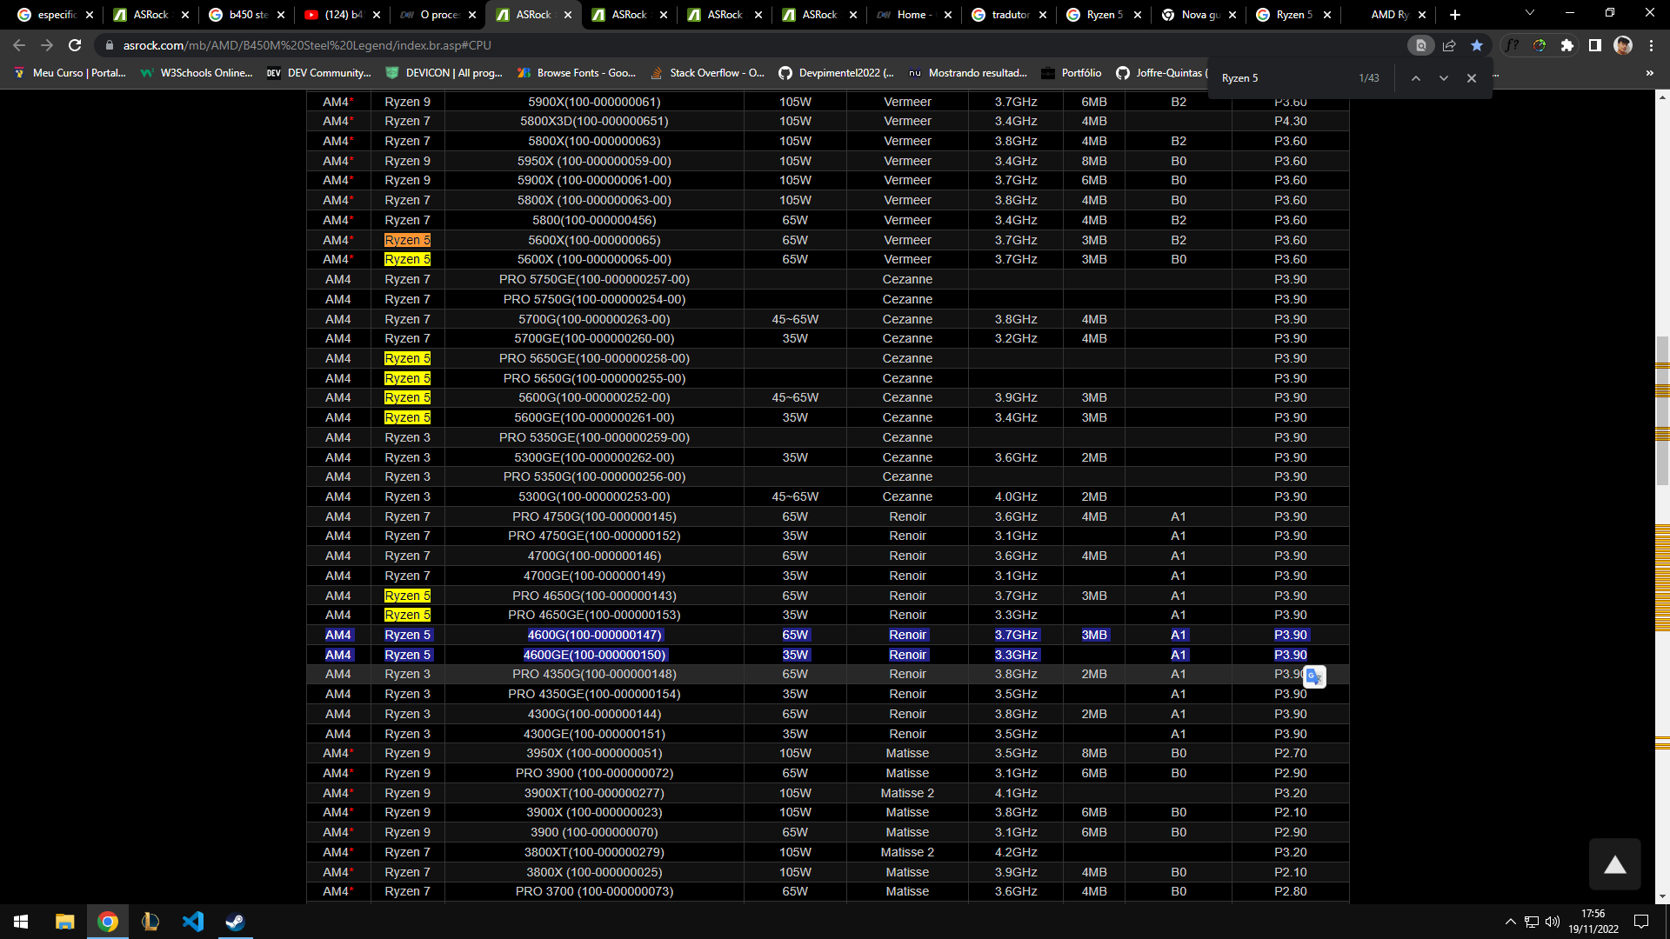Click the '4600G(100-000000147)' model cell
This screenshot has height=939, width=1670.
click(x=594, y=635)
